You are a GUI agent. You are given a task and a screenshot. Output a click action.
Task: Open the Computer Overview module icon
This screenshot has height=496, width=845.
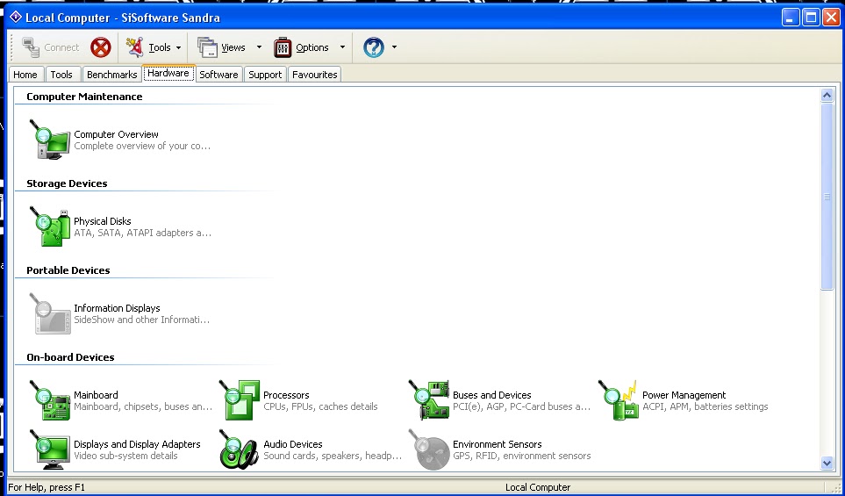click(50, 139)
